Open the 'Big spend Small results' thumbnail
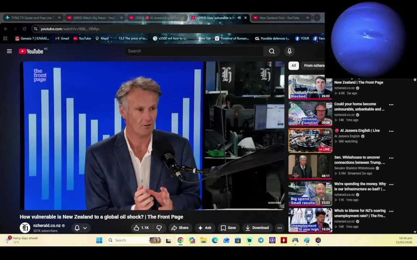 [310, 194]
